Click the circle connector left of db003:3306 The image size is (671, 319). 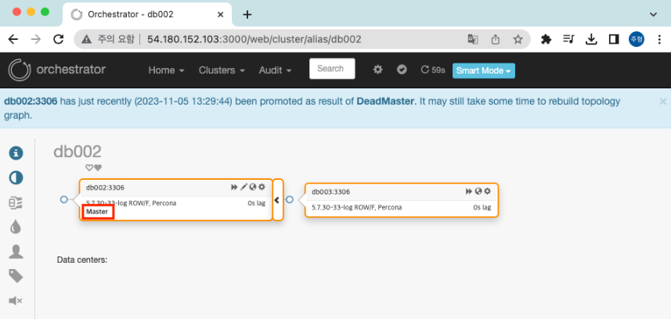click(290, 199)
